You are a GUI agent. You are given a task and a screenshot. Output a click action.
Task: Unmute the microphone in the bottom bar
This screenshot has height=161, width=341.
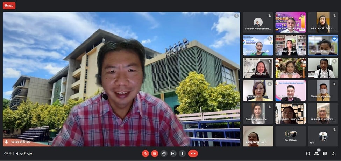(145, 153)
